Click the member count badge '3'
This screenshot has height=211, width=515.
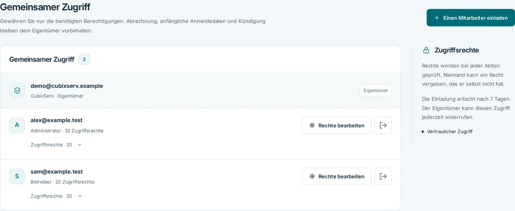click(84, 59)
